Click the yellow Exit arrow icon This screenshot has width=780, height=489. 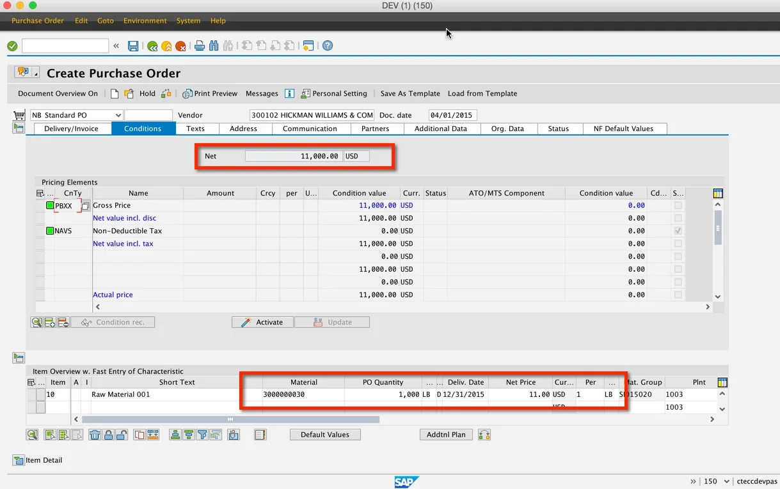(166, 46)
